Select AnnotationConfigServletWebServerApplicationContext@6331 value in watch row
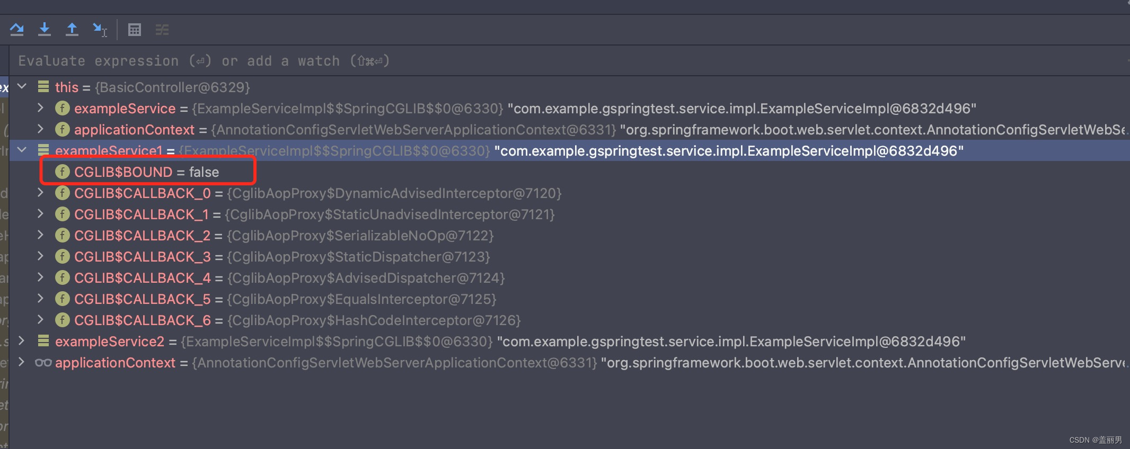Viewport: 1130px width, 449px height. tap(394, 363)
